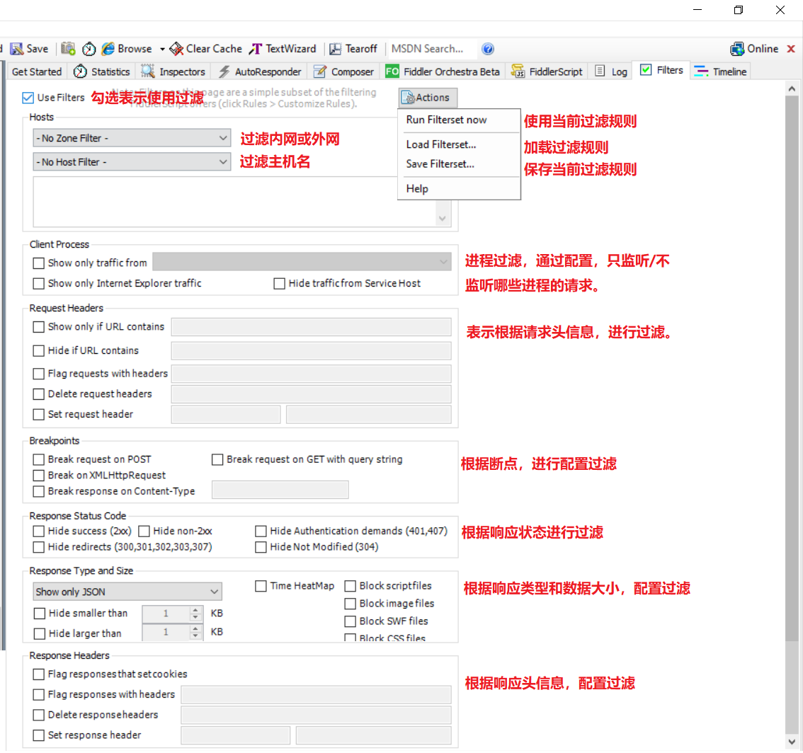Click the Show only if URL contains field
This screenshot has height=753, width=803.
(x=311, y=327)
